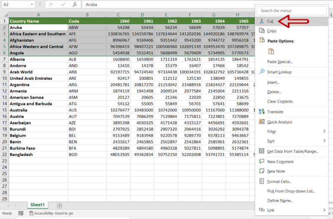Image resolution: width=333 pixels, height=219 pixels.
Task: Select column A header
Action: coord(38,15)
